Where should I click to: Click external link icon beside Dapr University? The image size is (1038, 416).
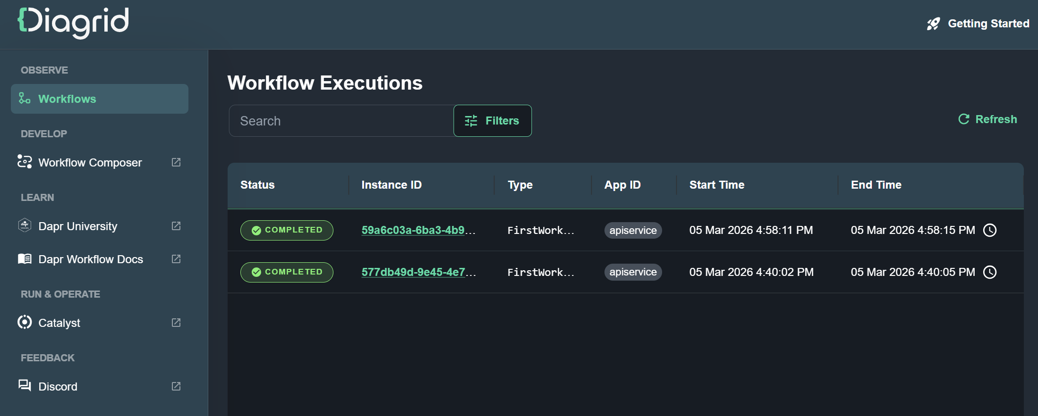[x=176, y=226]
